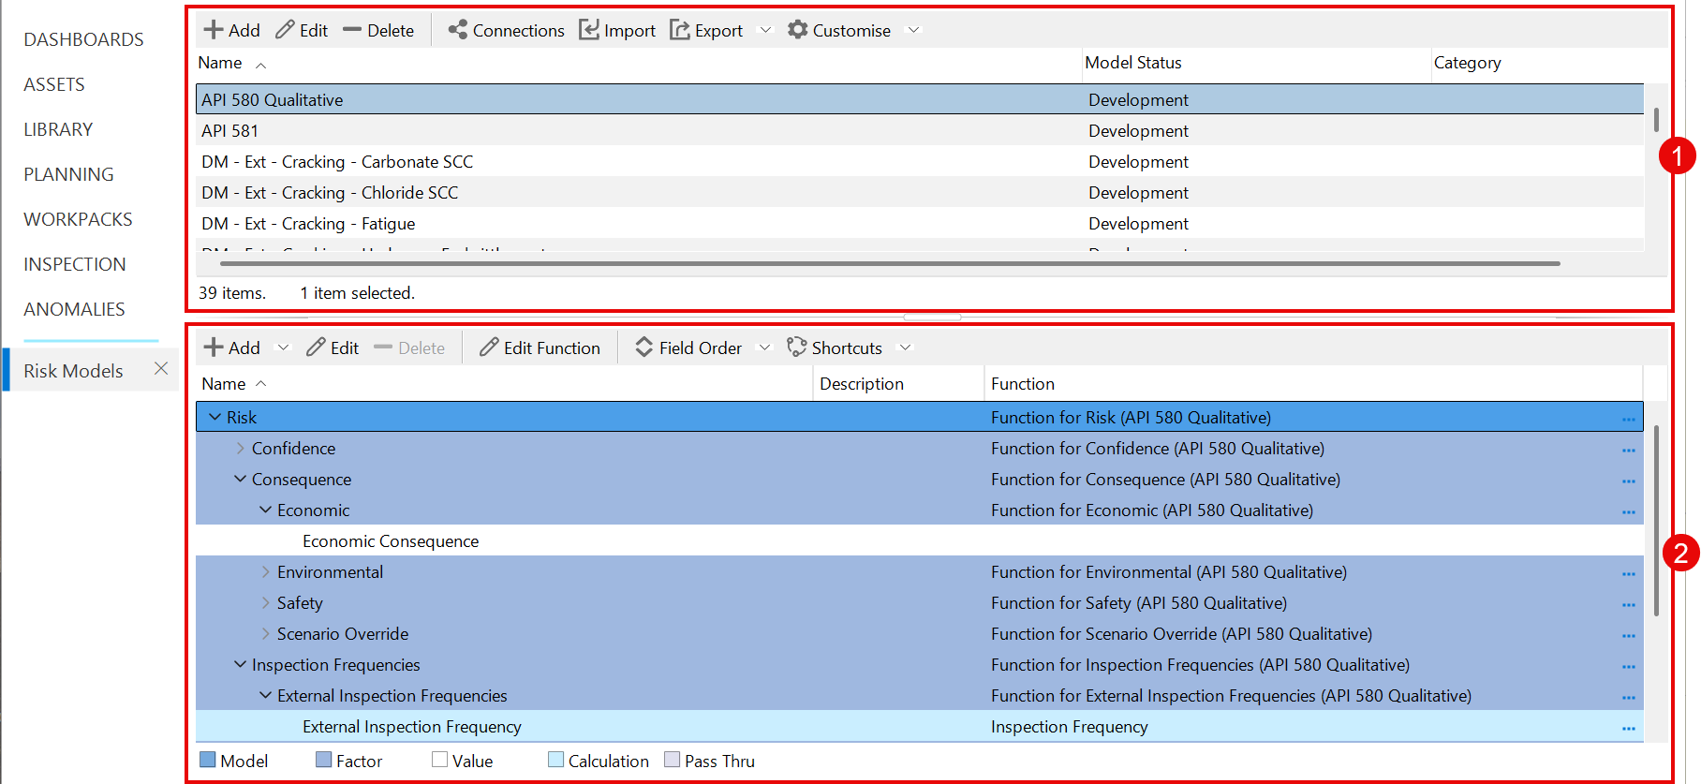Open the ellipsis for the Consequence function
Viewport: 1701px width, 784px height.
click(1629, 481)
